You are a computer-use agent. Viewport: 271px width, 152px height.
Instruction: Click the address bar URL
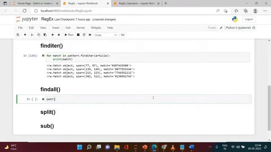[x=66, y=11]
